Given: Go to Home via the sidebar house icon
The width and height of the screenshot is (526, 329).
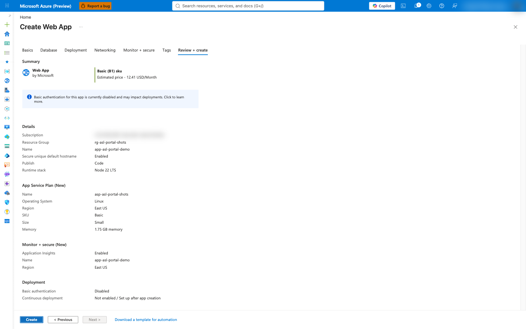Looking at the screenshot, I should [x=7, y=34].
